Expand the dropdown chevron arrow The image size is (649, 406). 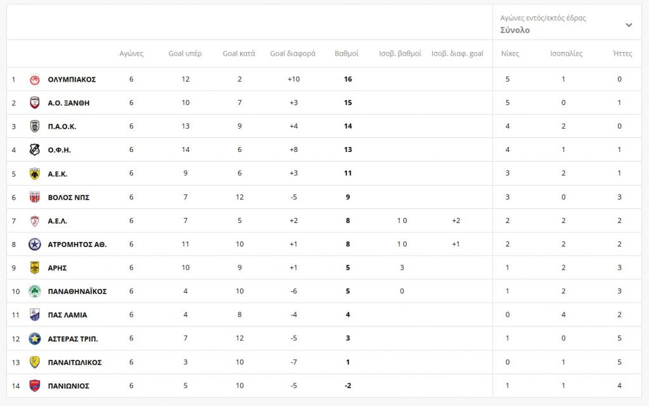click(629, 25)
